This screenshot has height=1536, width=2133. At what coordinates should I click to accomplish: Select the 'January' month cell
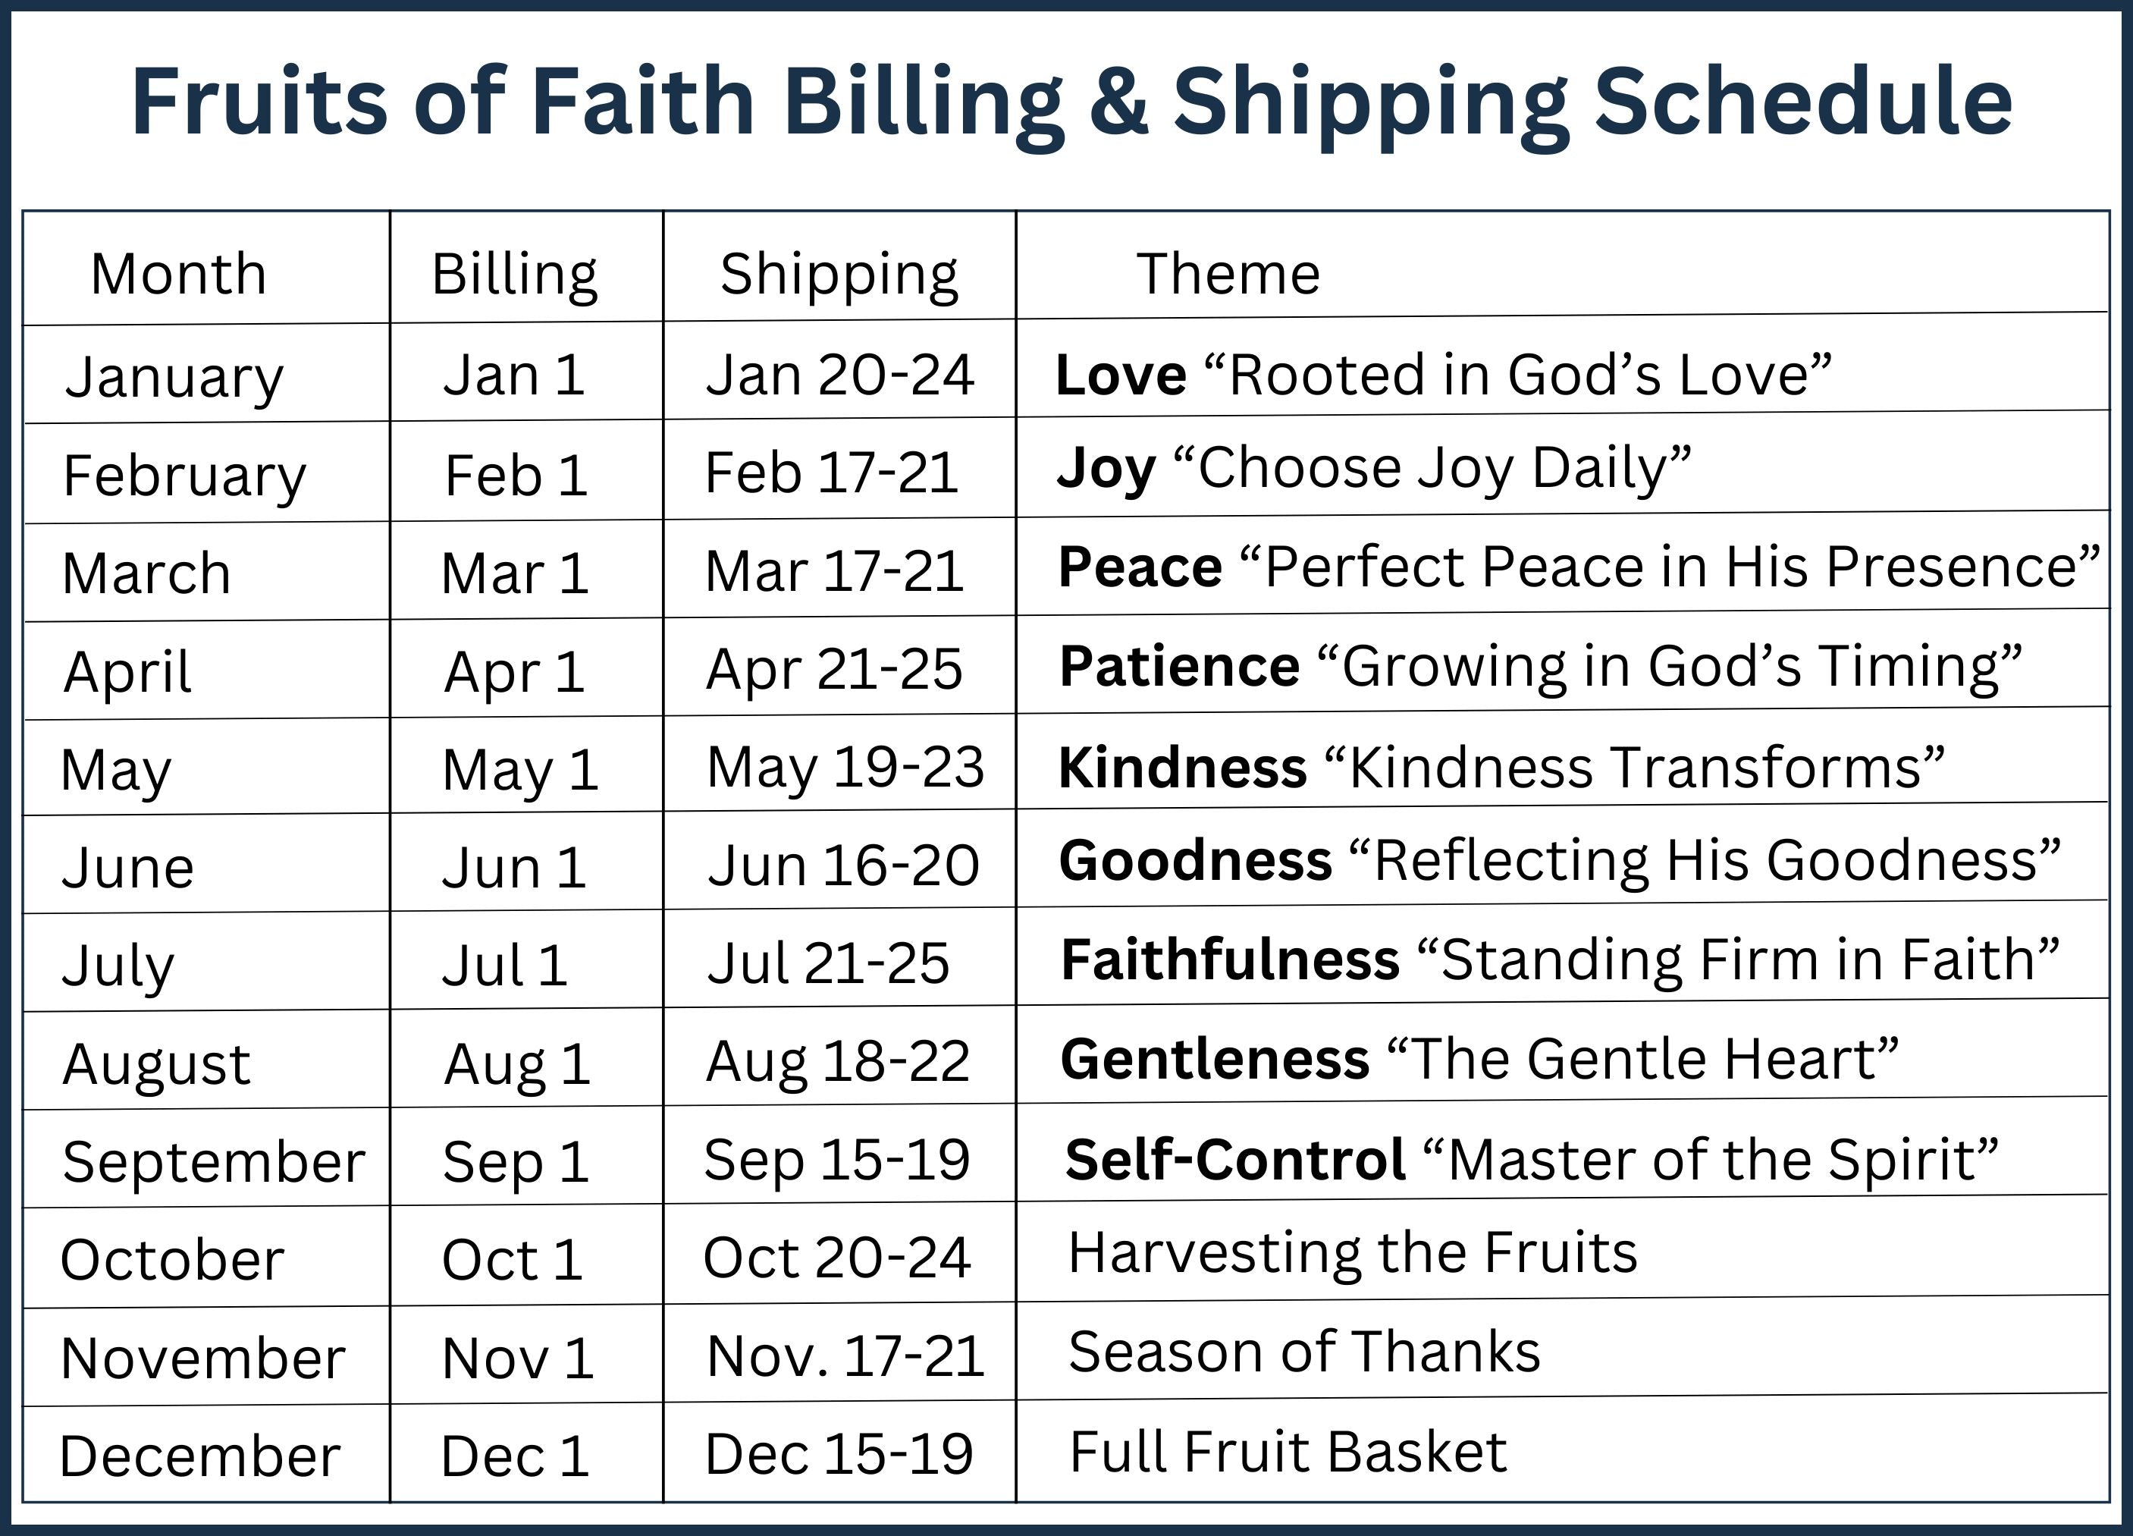[x=174, y=376]
